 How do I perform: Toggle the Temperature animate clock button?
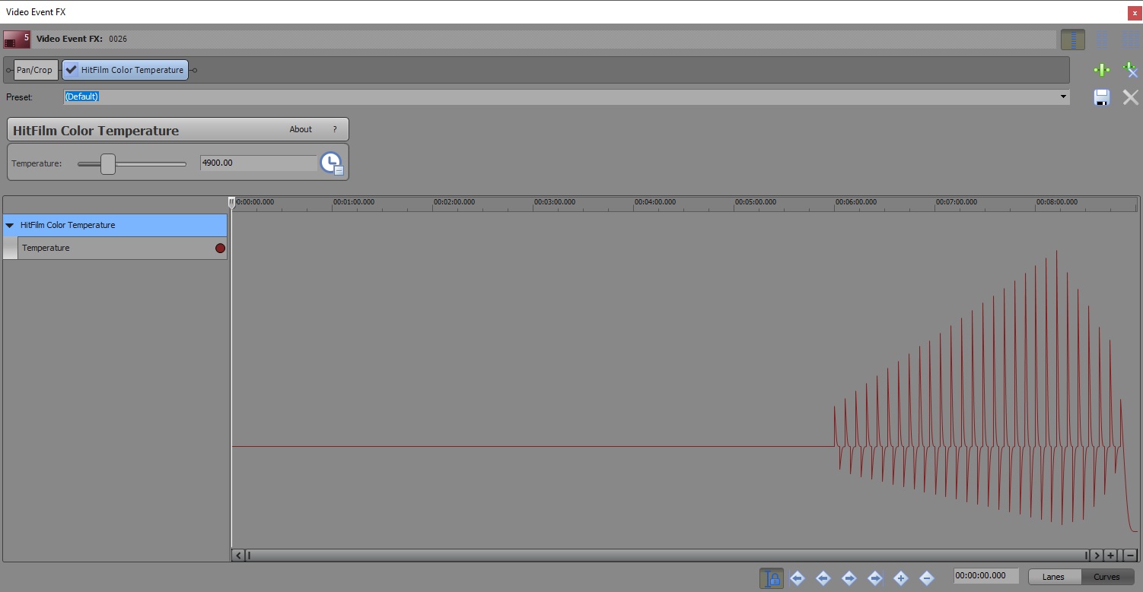(332, 163)
